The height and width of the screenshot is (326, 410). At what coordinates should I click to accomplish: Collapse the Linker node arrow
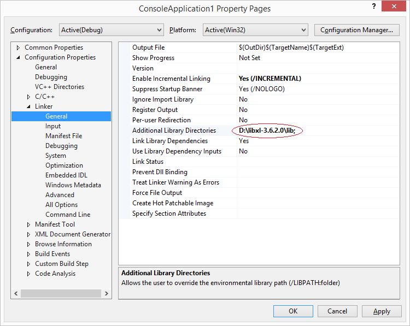click(x=28, y=106)
